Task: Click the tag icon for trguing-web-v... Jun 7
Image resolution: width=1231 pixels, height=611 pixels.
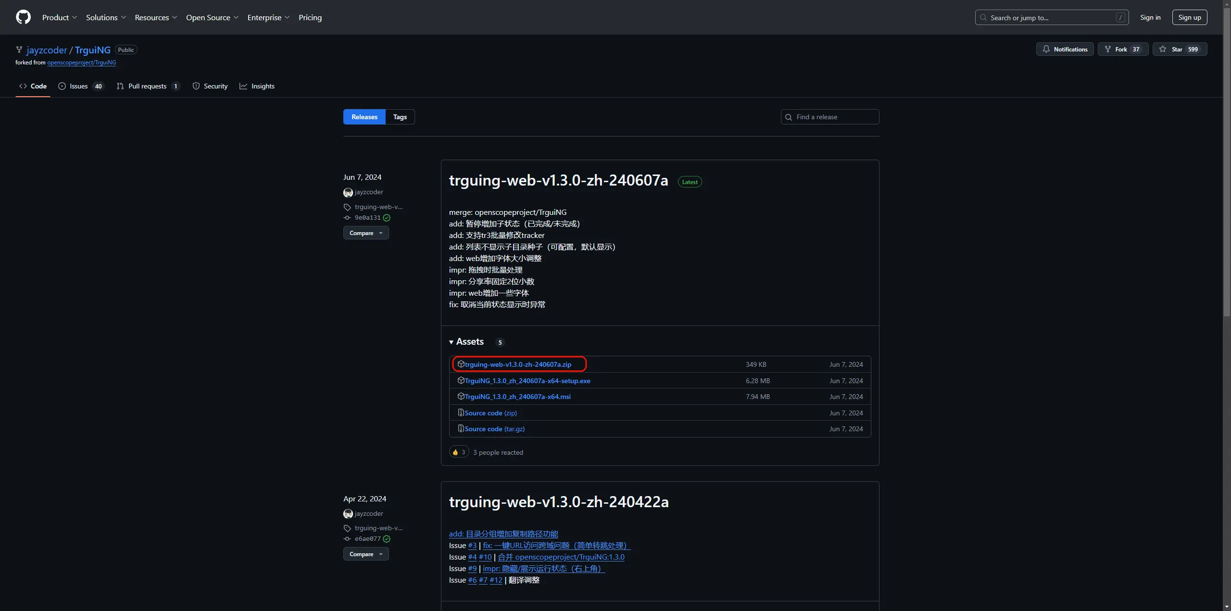Action: [347, 207]
